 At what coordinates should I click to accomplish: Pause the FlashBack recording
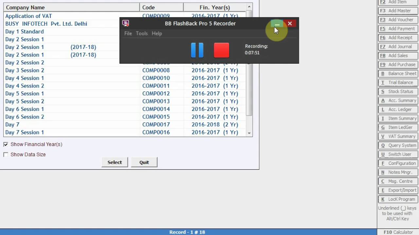(197, 50)
